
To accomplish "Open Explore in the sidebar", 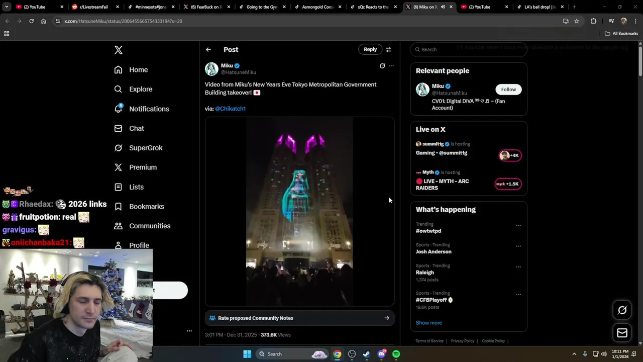I will 133,89.
